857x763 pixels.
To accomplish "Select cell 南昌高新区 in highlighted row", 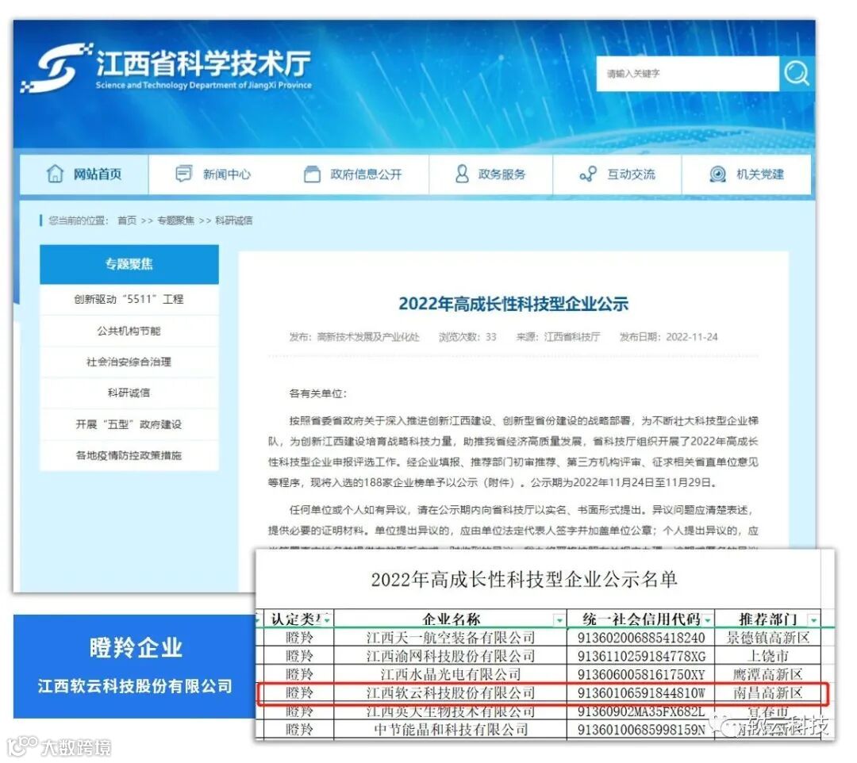I will click(x=768, y=692).
